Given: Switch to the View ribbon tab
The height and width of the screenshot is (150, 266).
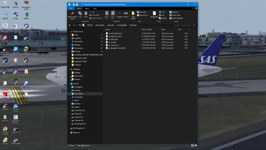Looking at the screenshot, I should pyautogui.click(x=95, y=8).
